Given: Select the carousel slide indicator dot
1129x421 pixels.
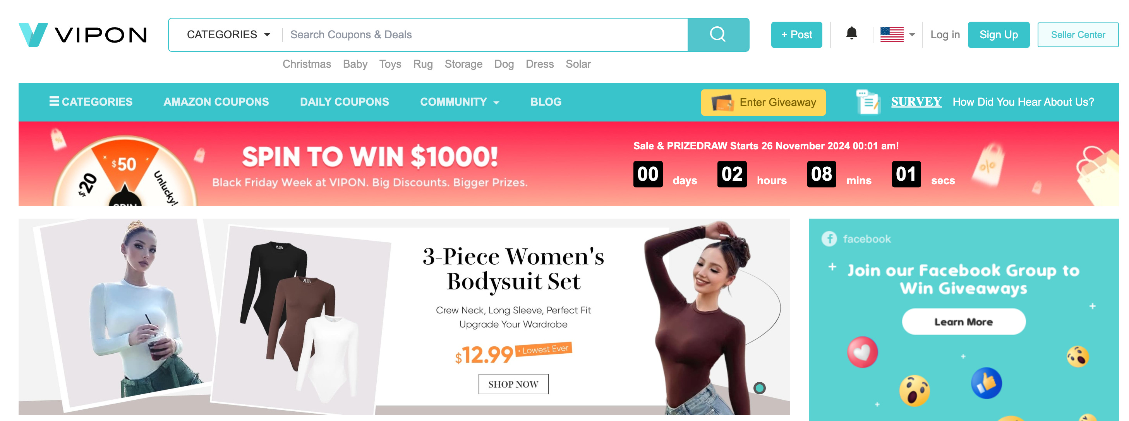Looking at the screenshot, I should (x=759, y=388).
